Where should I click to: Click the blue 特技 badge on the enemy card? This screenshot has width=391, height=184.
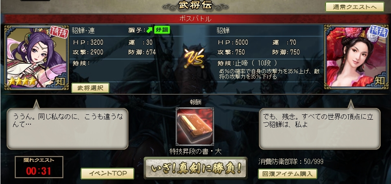click(379, 32)
